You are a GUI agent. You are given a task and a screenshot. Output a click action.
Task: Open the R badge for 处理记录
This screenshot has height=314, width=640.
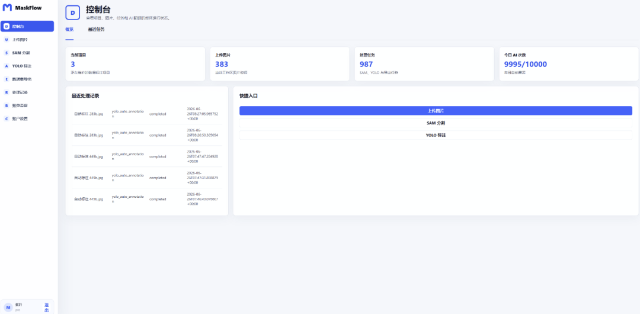(x=6, y=92)
